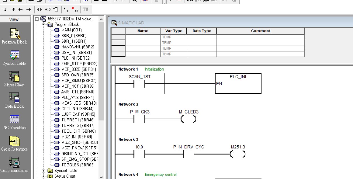Open the Cross Reference view
353x179 pixels.
point(14,141)
